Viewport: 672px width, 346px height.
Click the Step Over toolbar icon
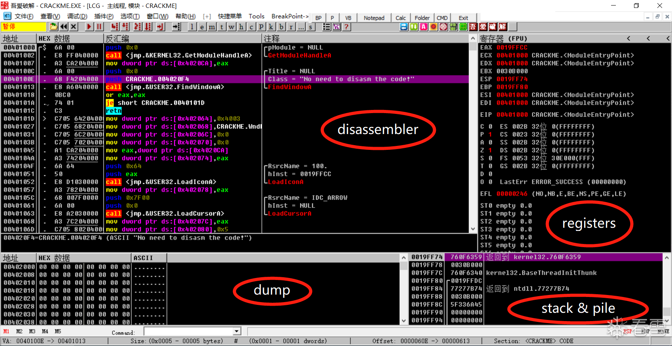[125, 27]
